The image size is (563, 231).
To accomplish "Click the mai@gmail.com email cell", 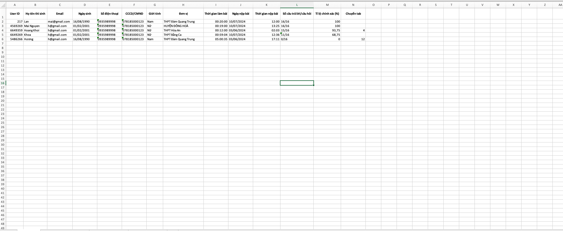I will 59,22.
